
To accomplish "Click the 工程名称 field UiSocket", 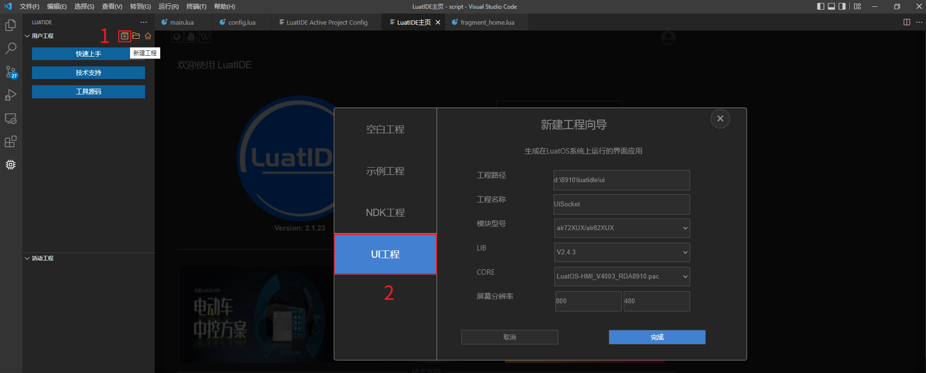I will (x=622, y=204).
